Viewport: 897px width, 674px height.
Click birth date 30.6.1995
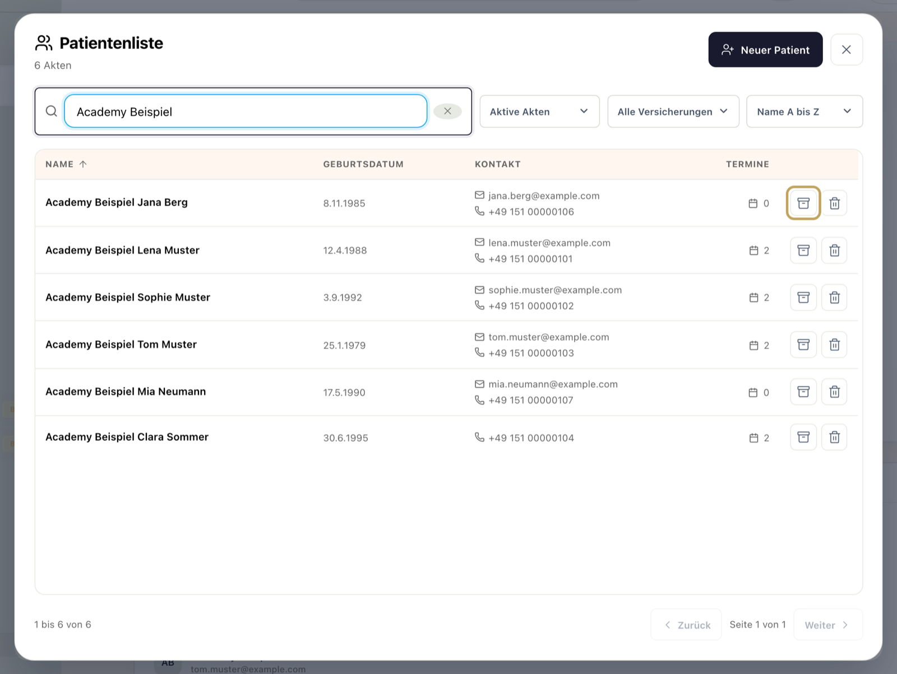click(346, 438)
